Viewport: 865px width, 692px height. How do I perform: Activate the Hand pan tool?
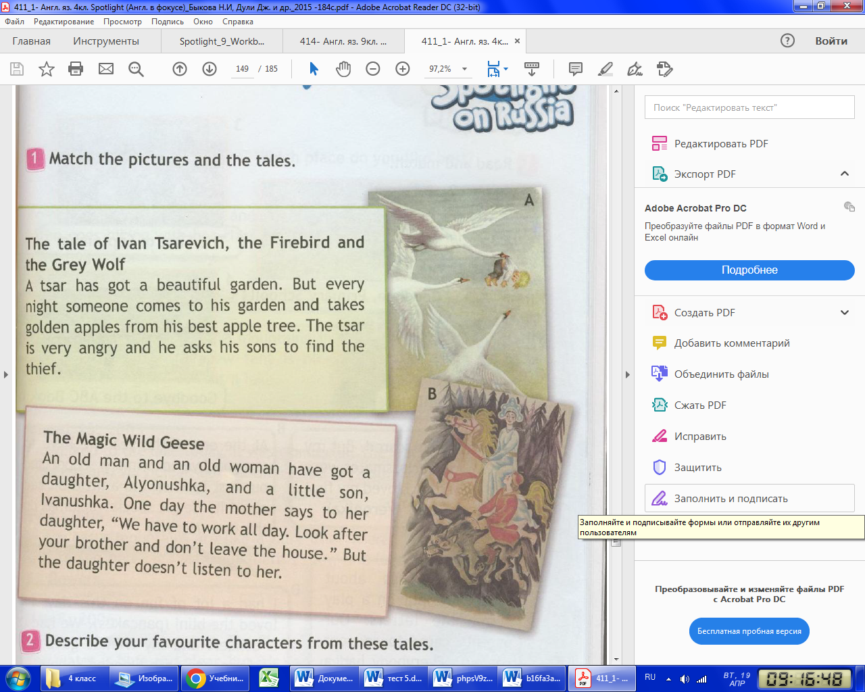[x=343, y=69]
